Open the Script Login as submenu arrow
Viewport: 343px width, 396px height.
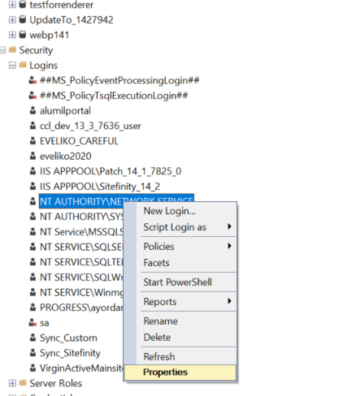click(229, 226)
